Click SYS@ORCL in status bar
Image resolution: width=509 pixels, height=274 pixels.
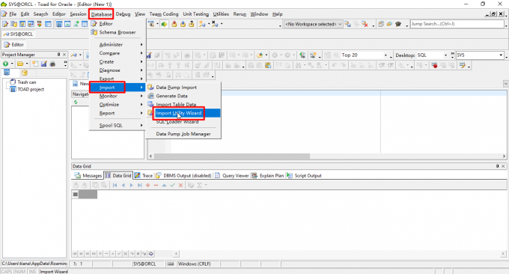[144, 264]
